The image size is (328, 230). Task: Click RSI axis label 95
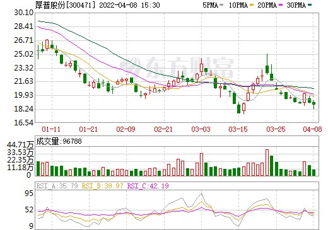28,193
